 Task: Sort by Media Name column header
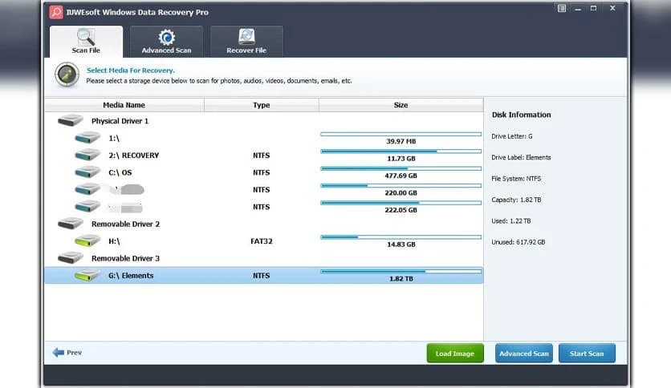point(124,105)
